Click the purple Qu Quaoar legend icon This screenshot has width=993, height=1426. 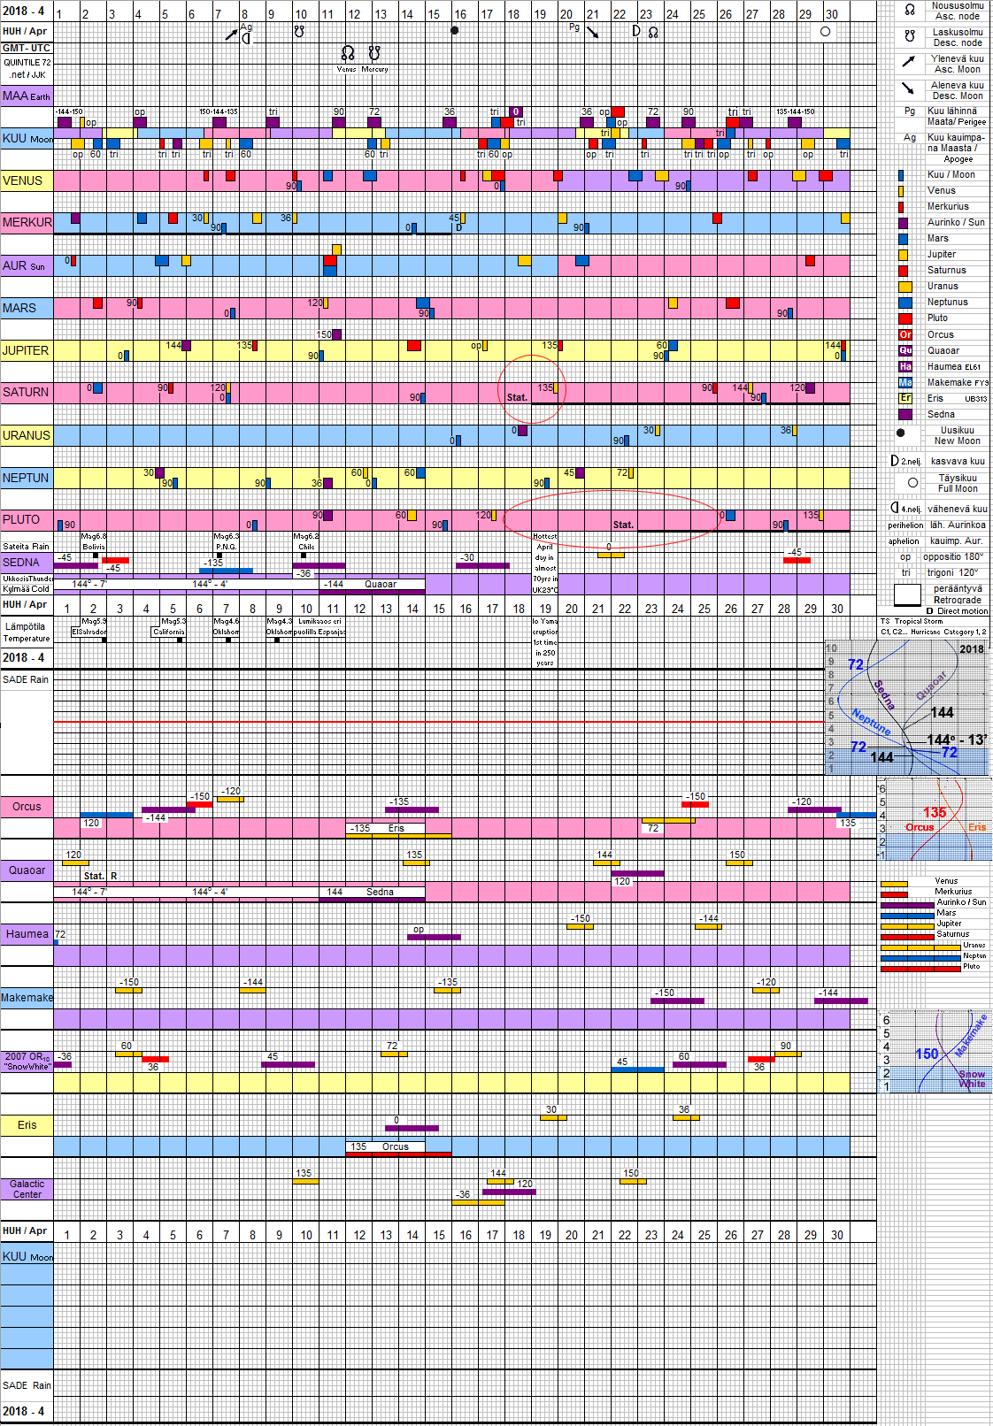[x=905, y=350]
